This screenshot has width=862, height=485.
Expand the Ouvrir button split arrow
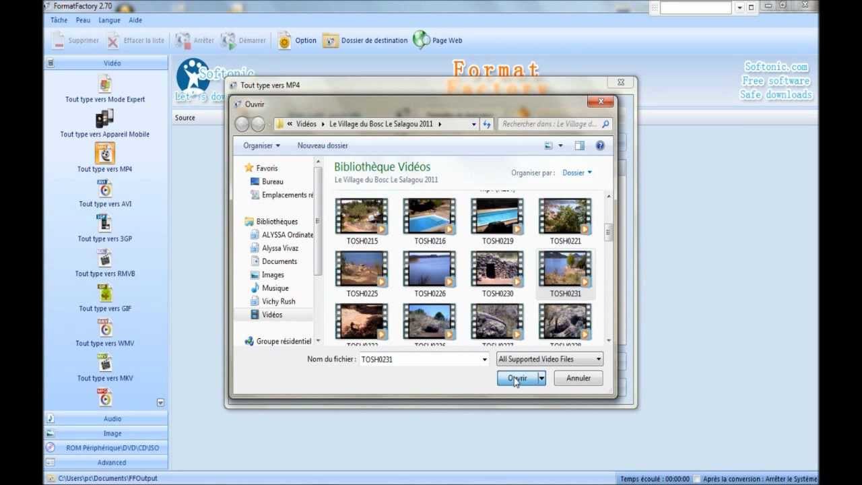pos(541,379)
